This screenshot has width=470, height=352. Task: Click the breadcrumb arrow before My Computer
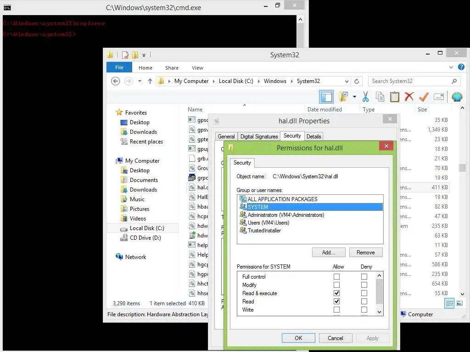click(169, 82)
